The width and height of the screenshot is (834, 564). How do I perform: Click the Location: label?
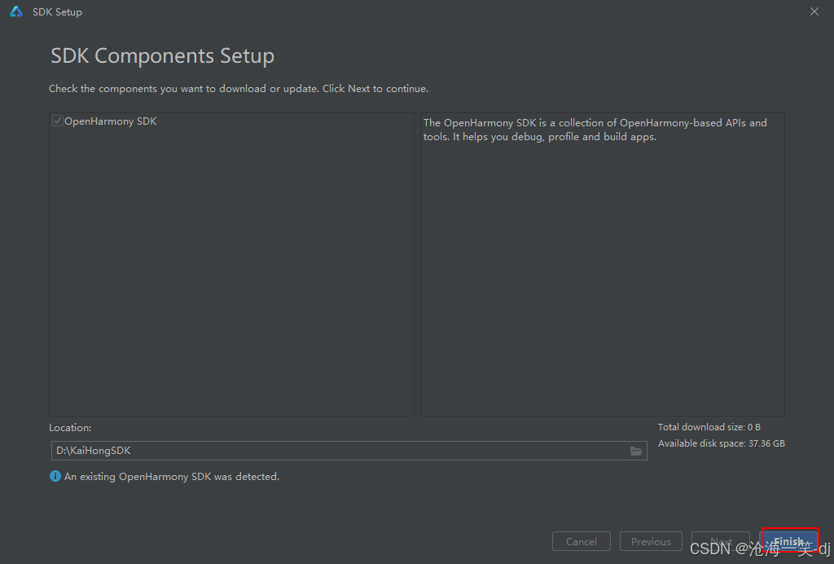pyautogui.click(x=70, y=428)
